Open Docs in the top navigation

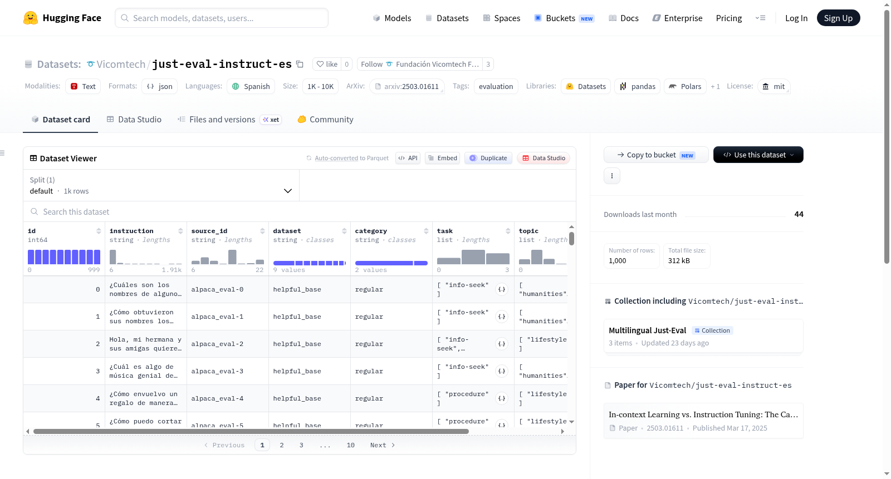[x=624, y=18]
